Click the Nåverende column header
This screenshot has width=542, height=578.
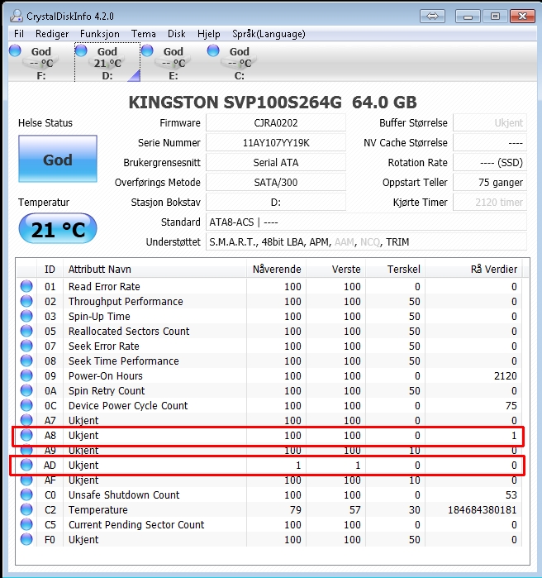[277, 269]
